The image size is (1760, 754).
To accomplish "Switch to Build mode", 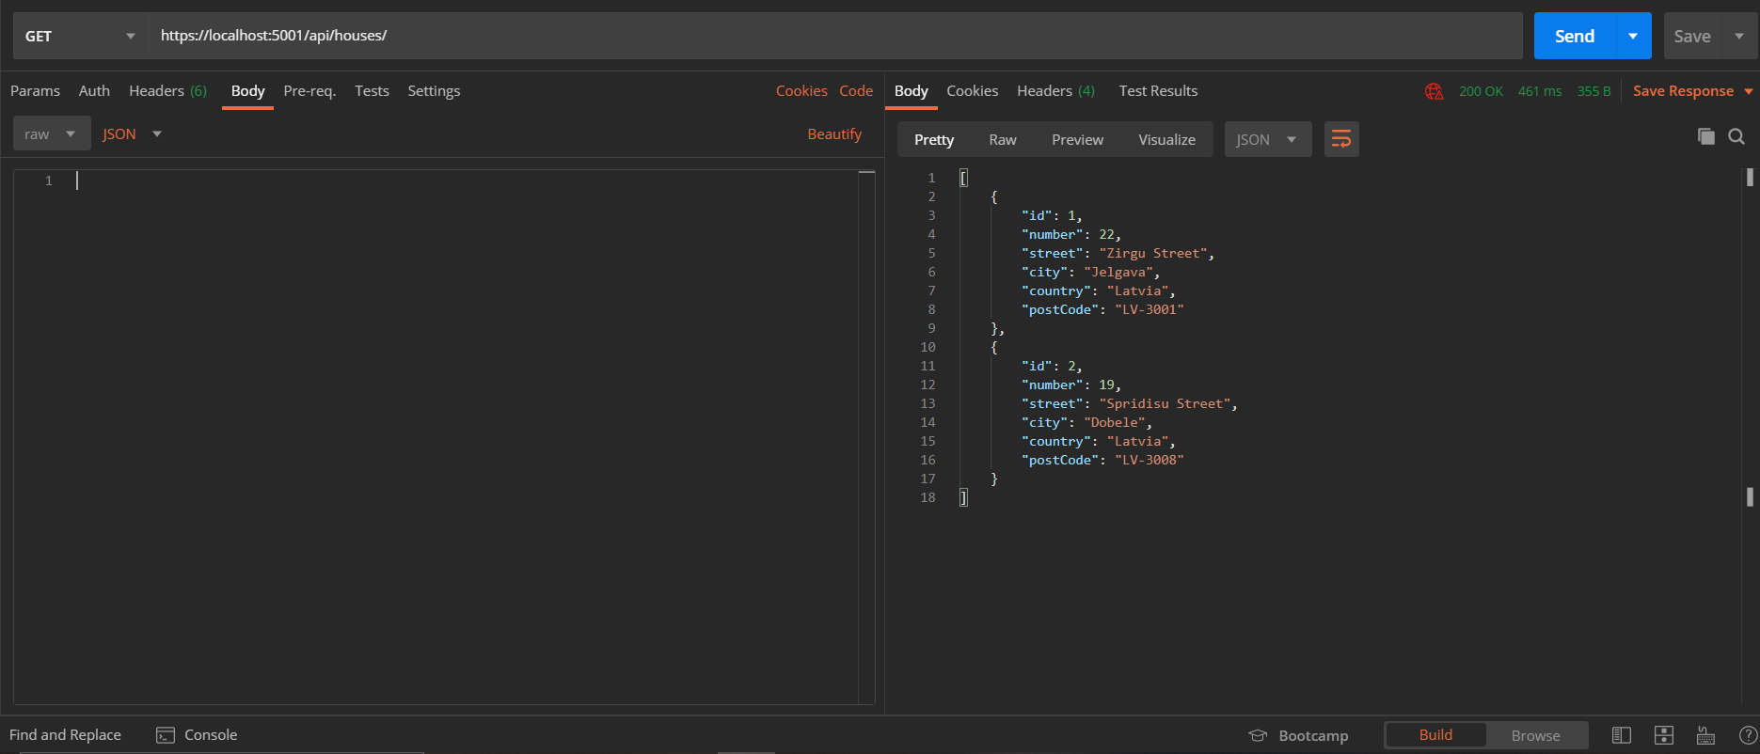I will click(1435, 735).
